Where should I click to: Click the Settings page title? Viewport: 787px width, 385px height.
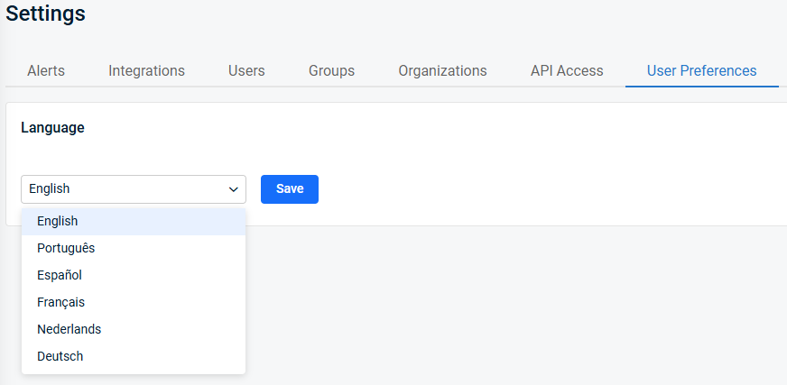(x=46, y=13)
